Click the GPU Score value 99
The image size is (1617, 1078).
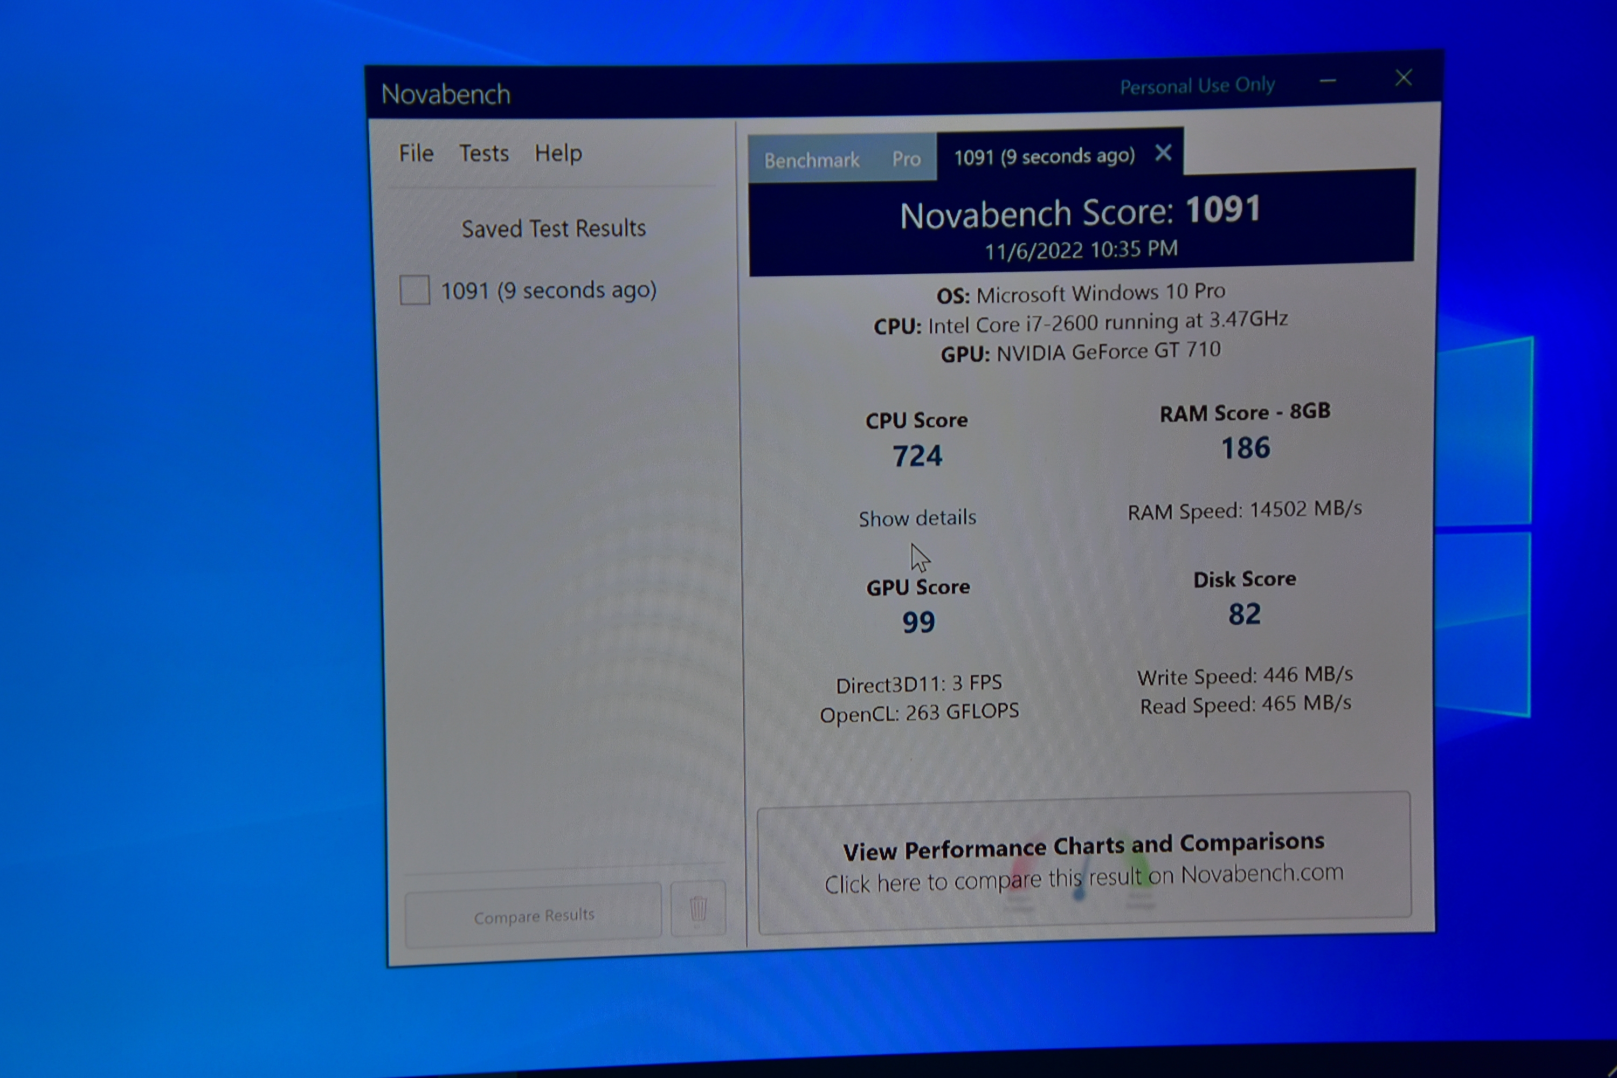[x=918, y=622]
